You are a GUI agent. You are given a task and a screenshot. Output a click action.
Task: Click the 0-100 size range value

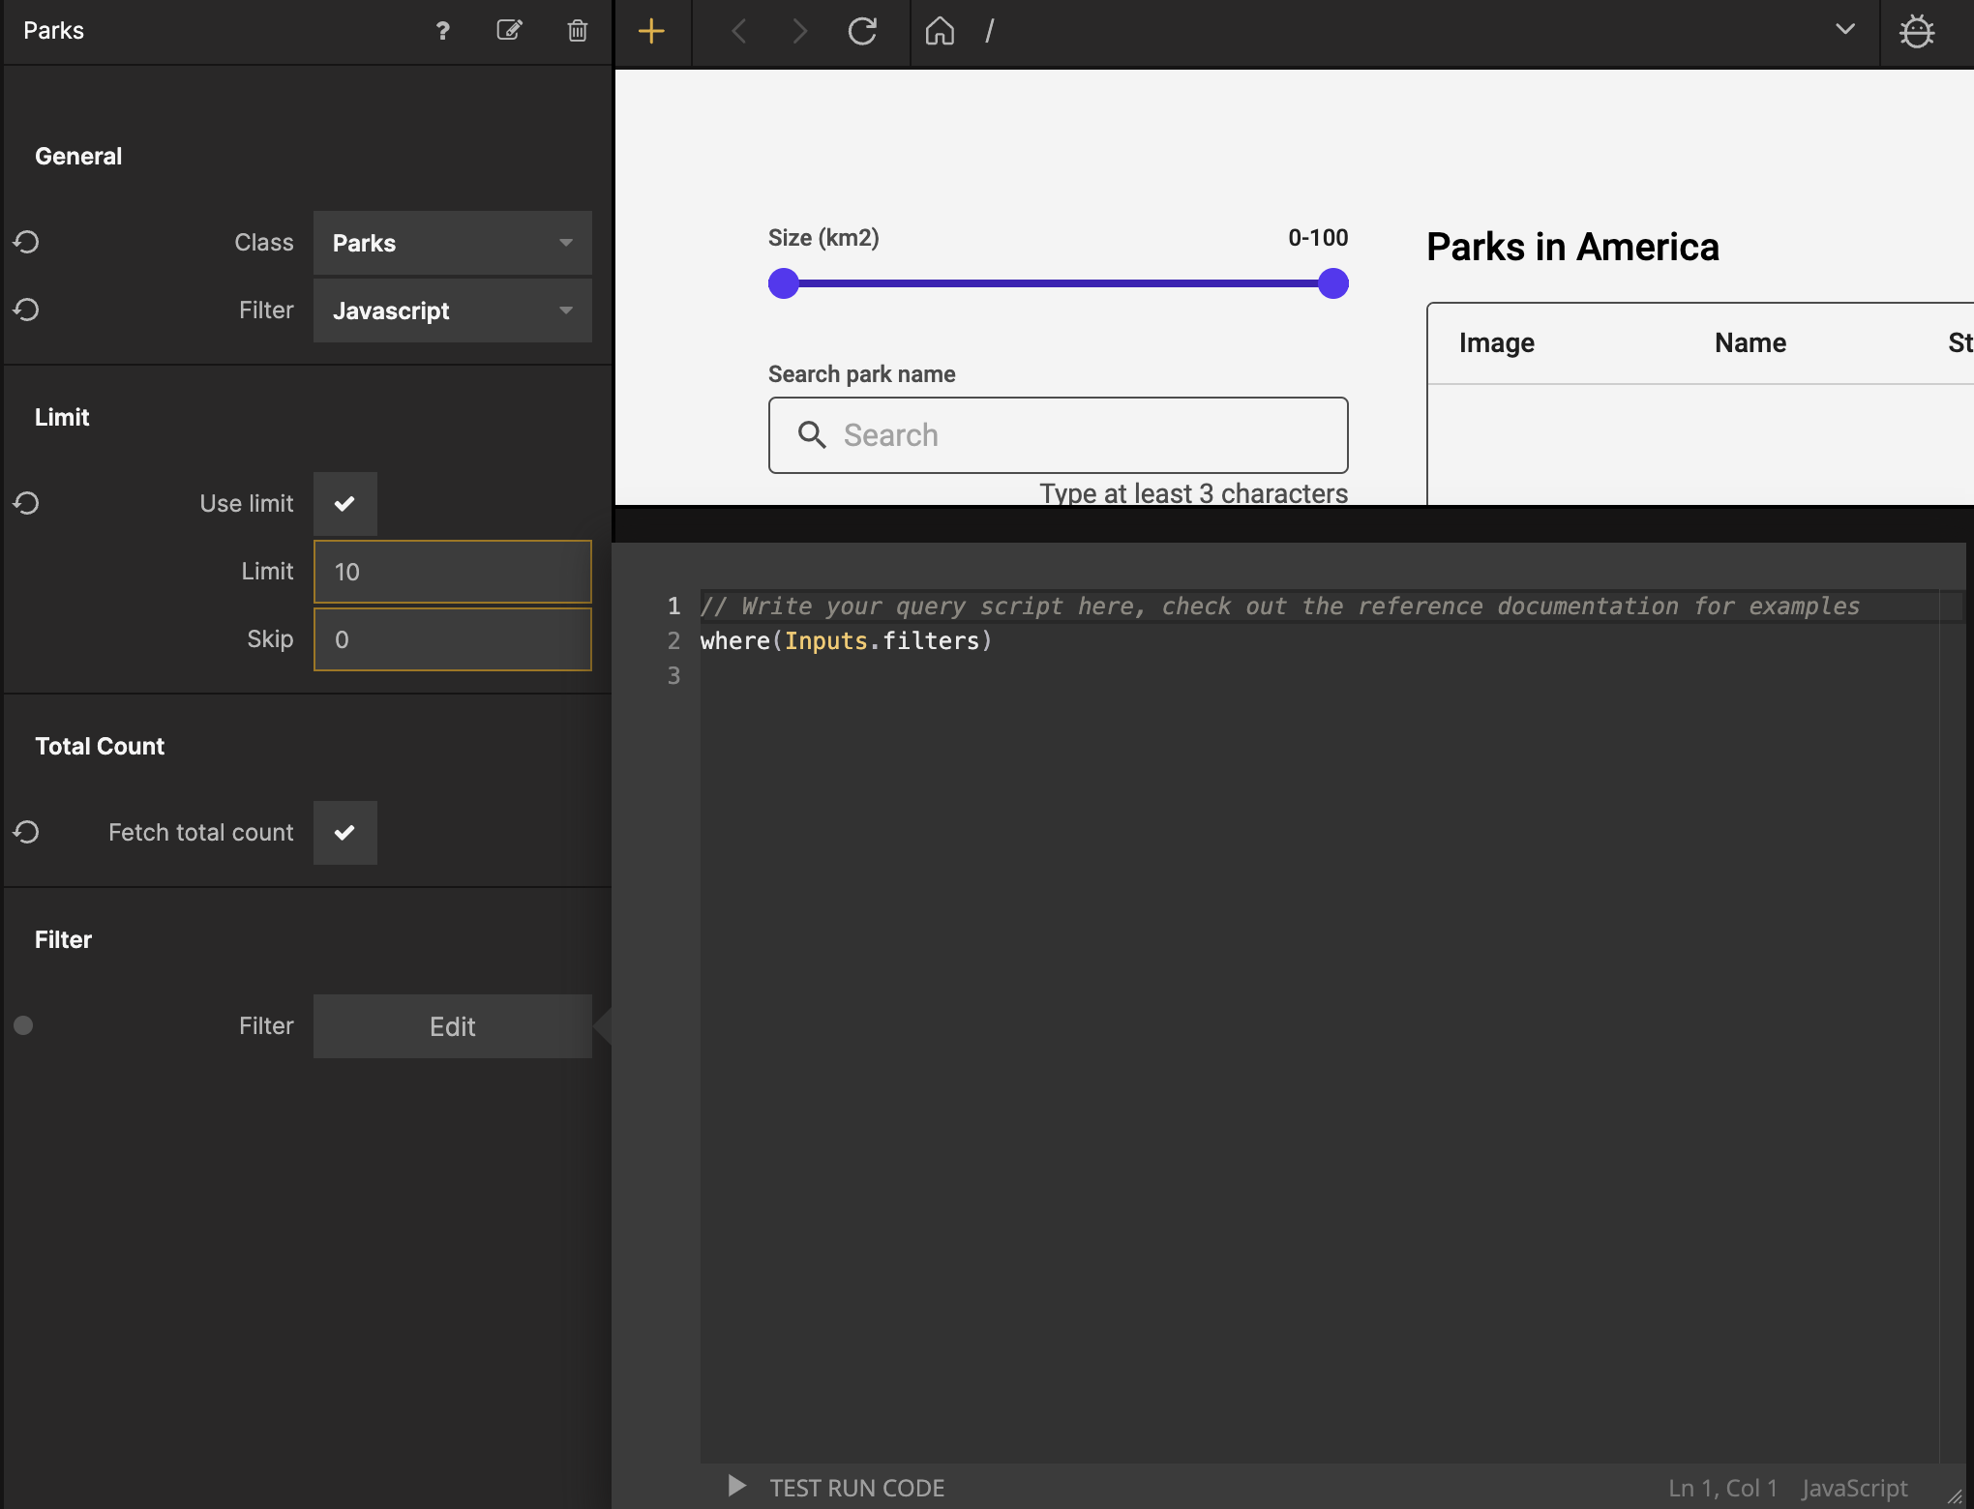tap(1318, 237)
